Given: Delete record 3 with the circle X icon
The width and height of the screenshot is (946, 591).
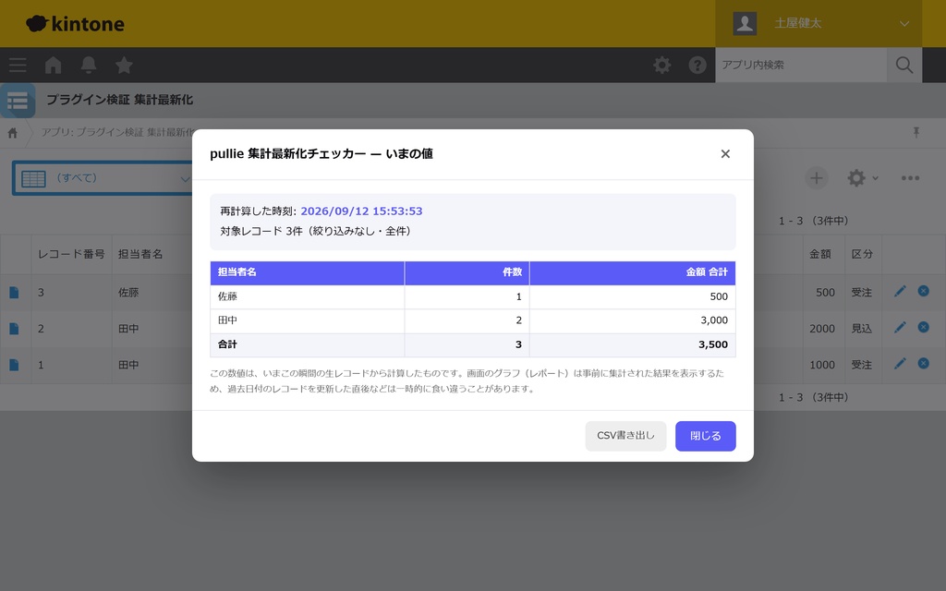Looking at the screenshot, I should 923,291.
